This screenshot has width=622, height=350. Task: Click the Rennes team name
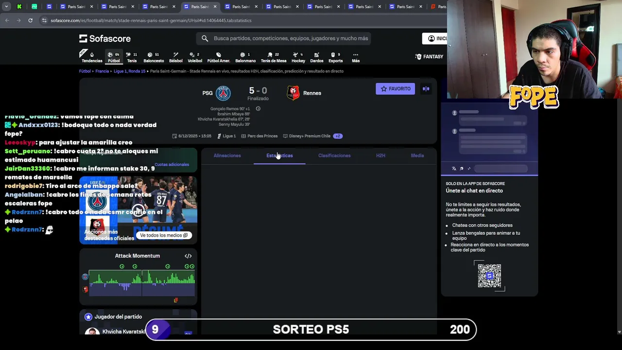pyautogui.click(x=312, y=93)
